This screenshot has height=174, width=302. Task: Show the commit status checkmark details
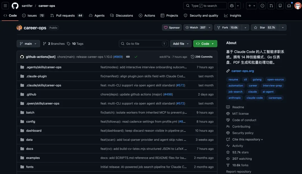[136, 57]
